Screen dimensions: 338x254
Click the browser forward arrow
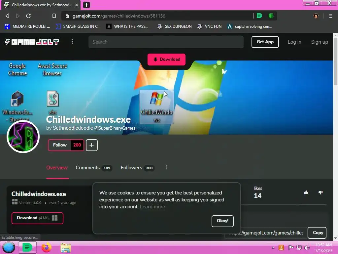click(x=18, y=16)
